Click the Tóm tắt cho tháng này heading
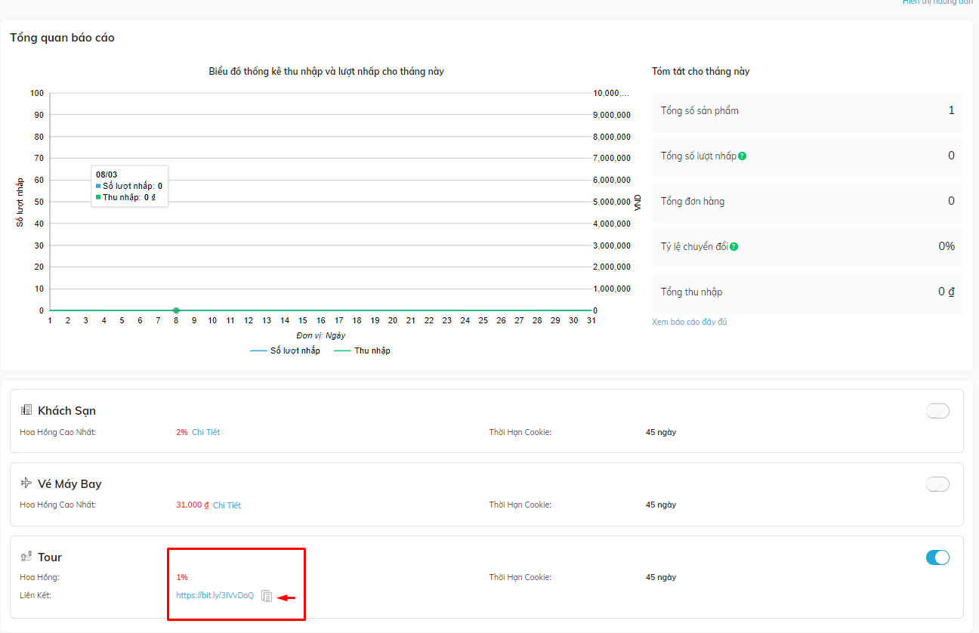 click(x=700, y=72)
